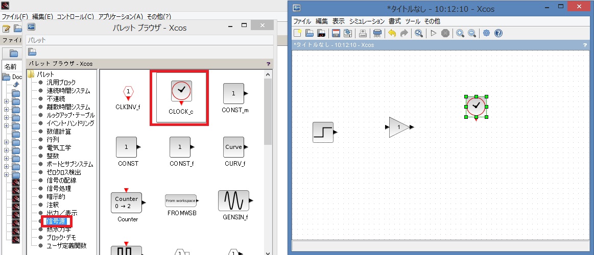Select the gain triangle block on canvas
The width and height of the screenshot is (594, 255).
pyautogui.click(x=399, y=127)
